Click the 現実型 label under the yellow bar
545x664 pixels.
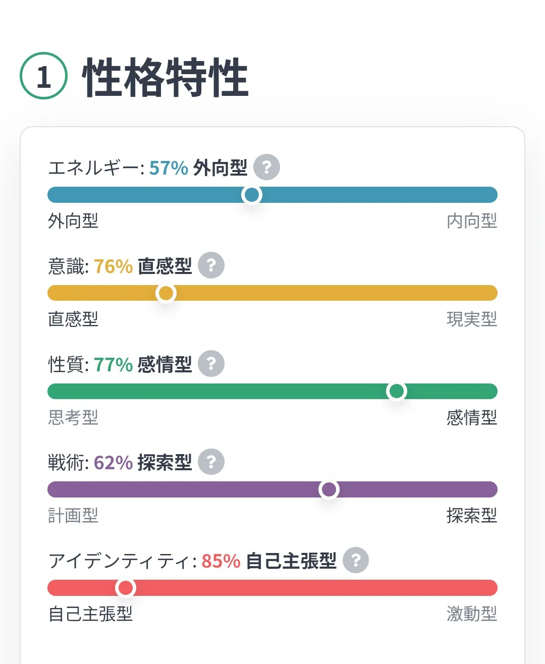(x=472, y=319)
